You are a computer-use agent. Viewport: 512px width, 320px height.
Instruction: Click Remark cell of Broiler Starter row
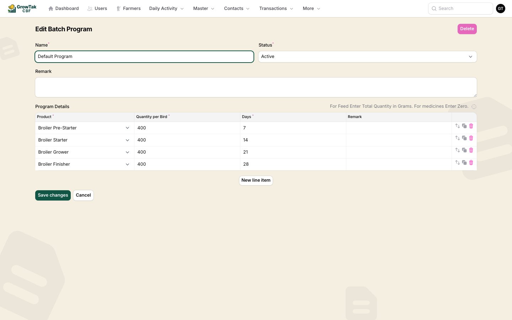[x=399, y=140]
